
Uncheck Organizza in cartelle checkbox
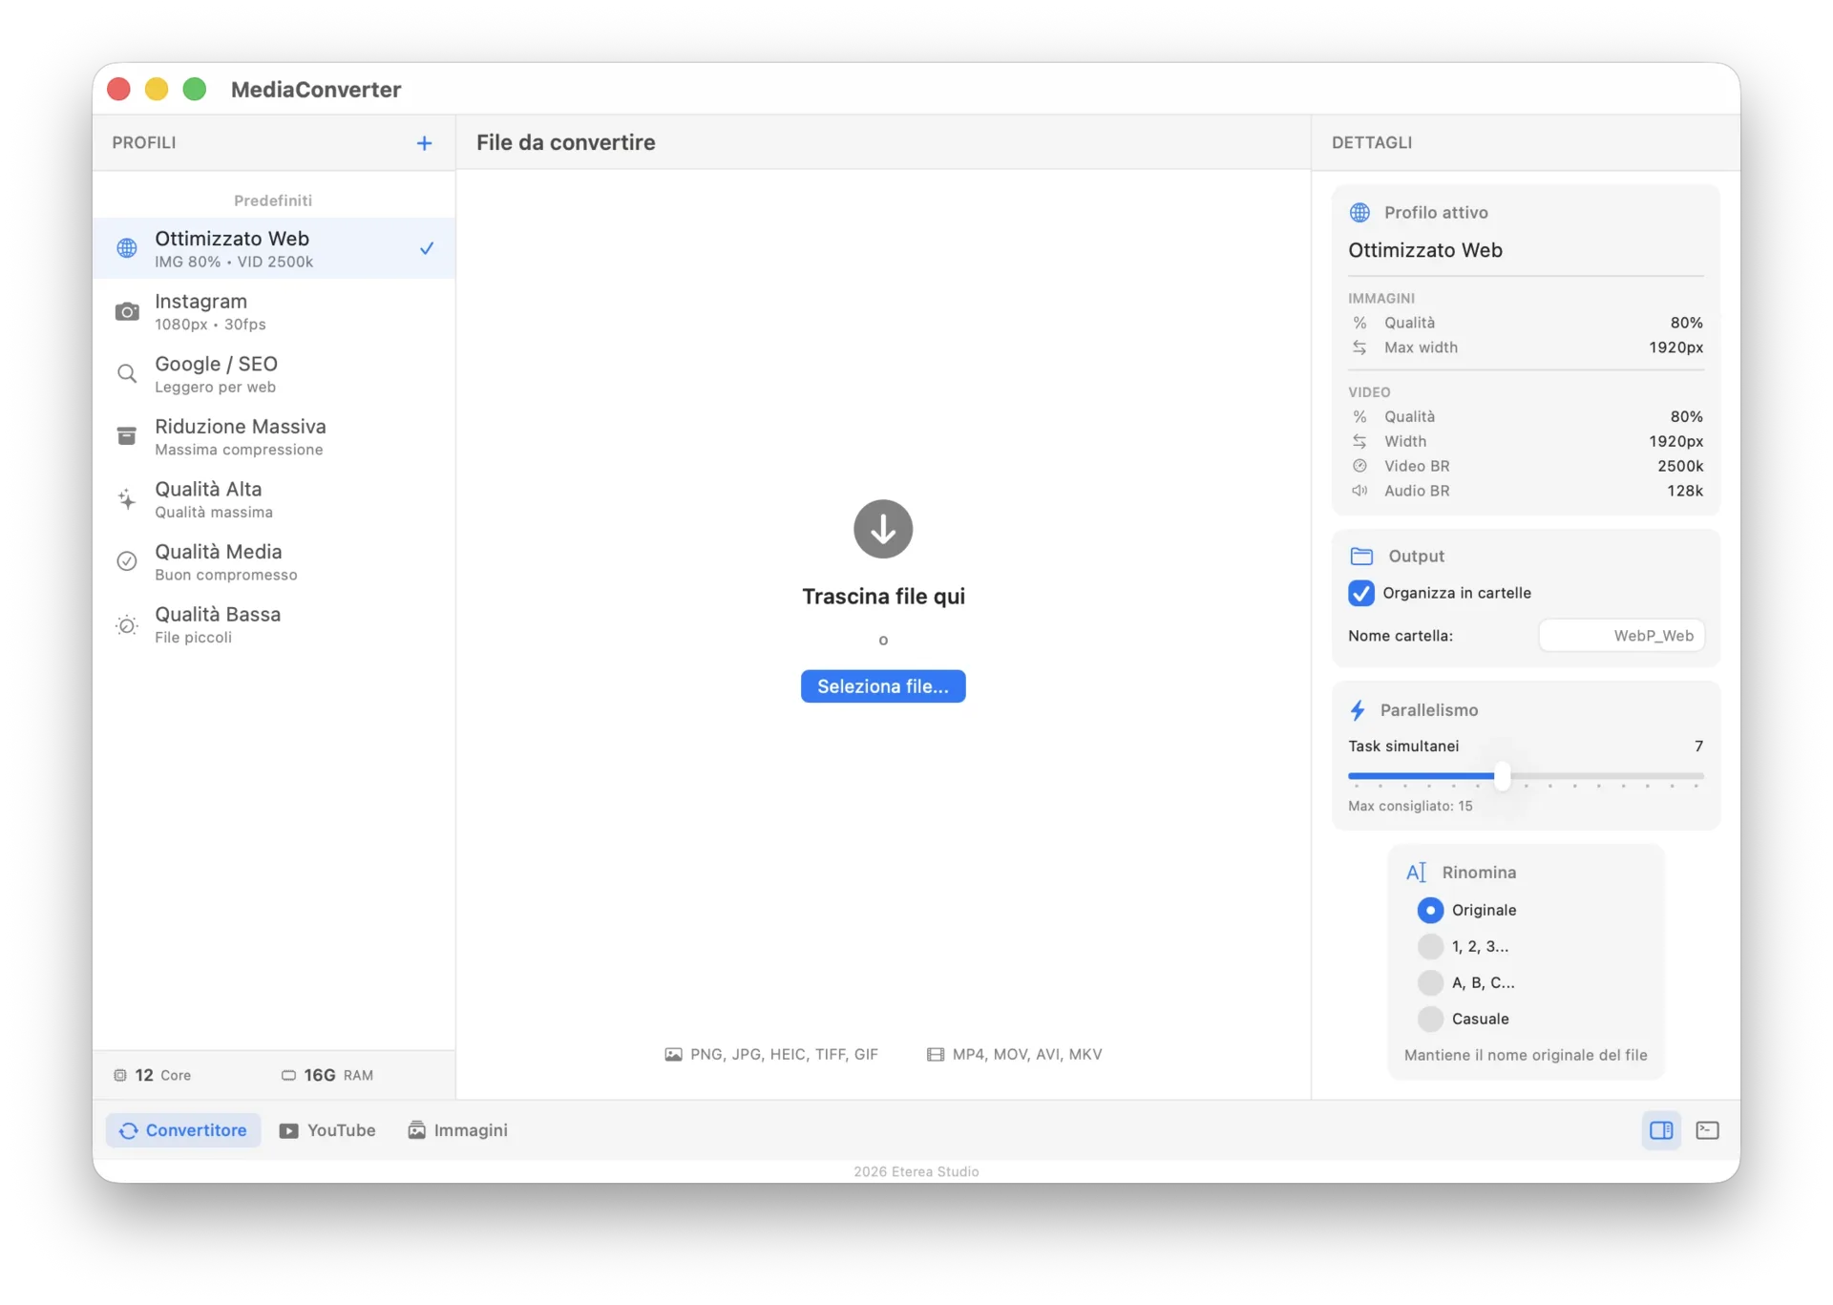(1361, 593)
